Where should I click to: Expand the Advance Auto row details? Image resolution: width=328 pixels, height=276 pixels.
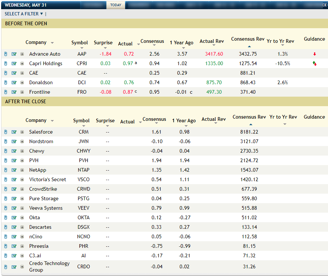pyautogui.click(x=22, y=54)
